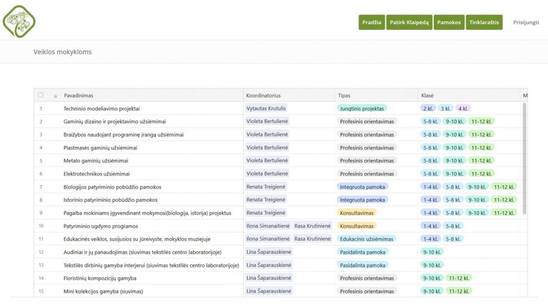548x308 pixels.
Task: Click Ilona Simanaitienė tag in row 10
Action: pos(268,226)
